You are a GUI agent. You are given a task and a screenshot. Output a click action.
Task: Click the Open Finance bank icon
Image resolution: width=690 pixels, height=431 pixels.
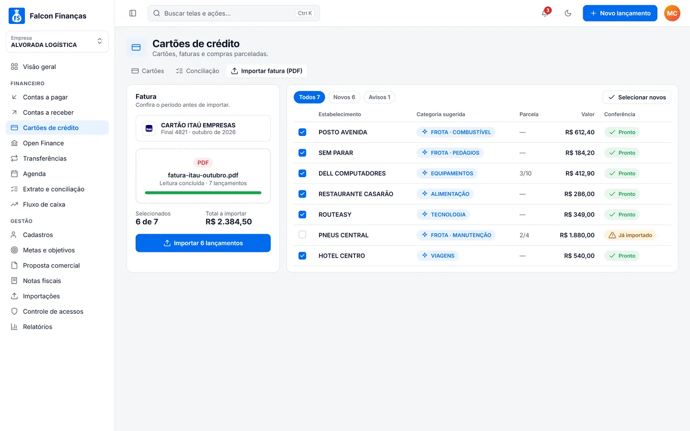point(14,143)
